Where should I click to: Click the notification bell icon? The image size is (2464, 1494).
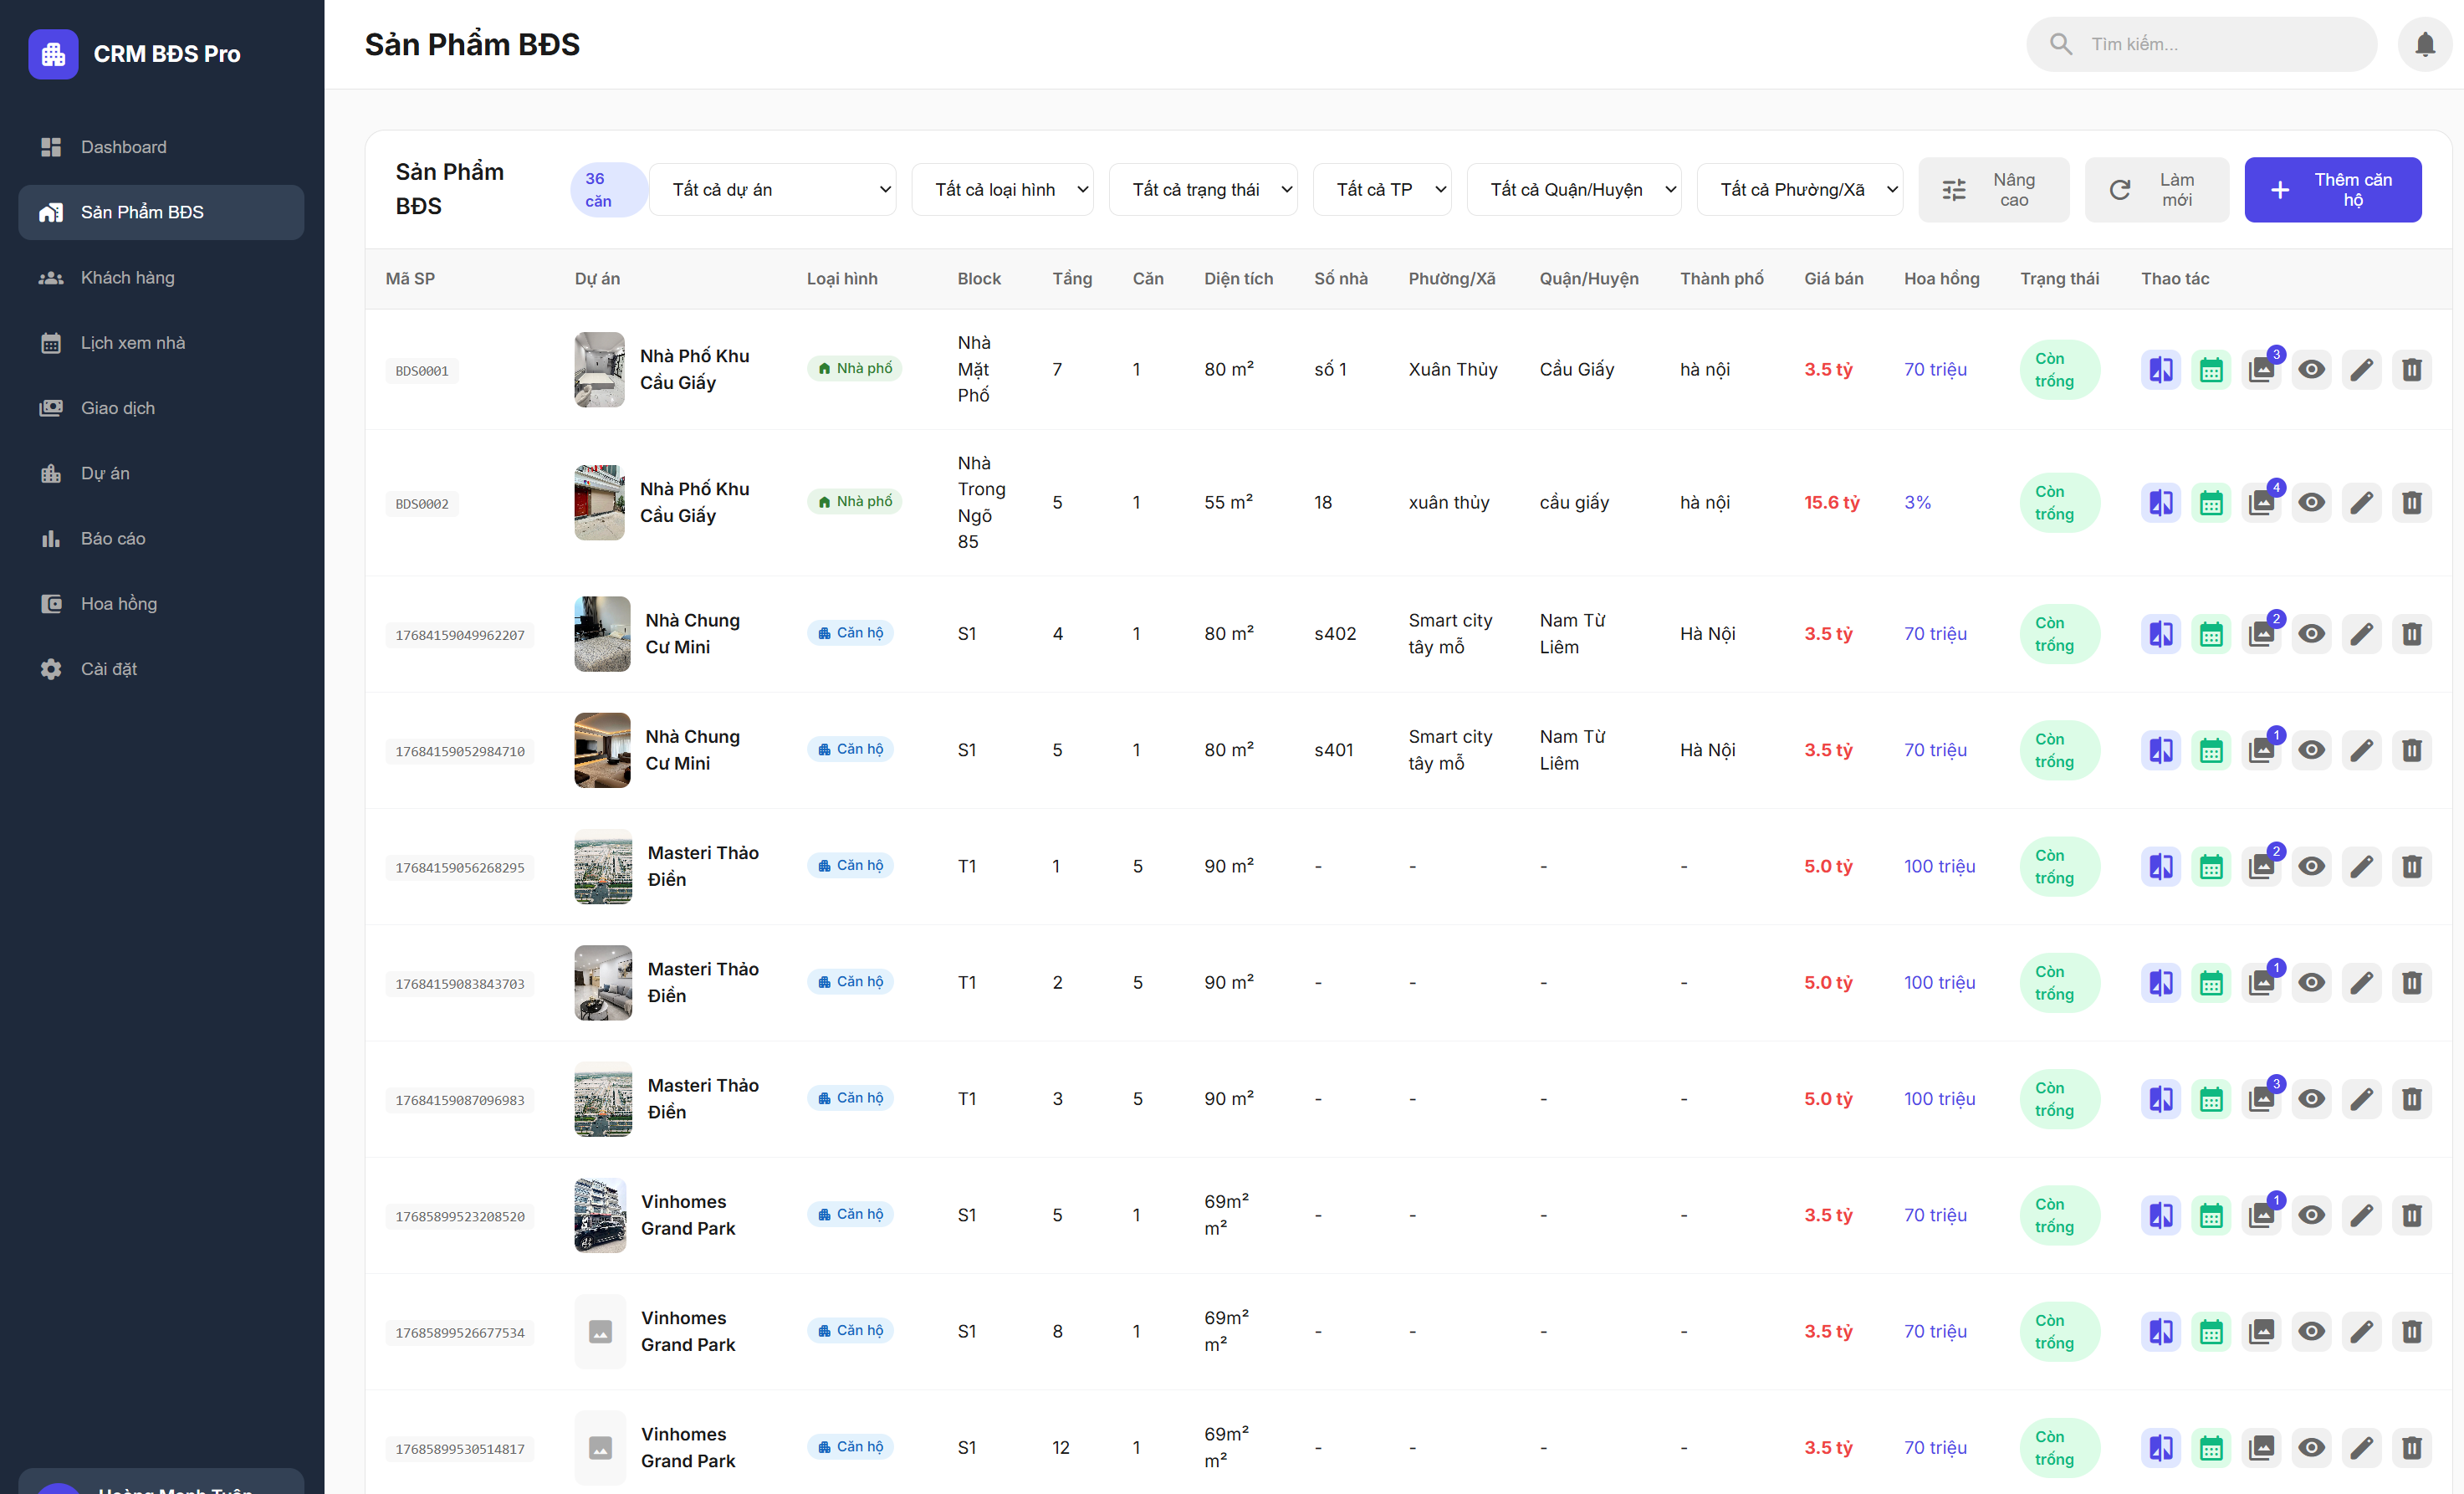click(x=2424, y=44)
